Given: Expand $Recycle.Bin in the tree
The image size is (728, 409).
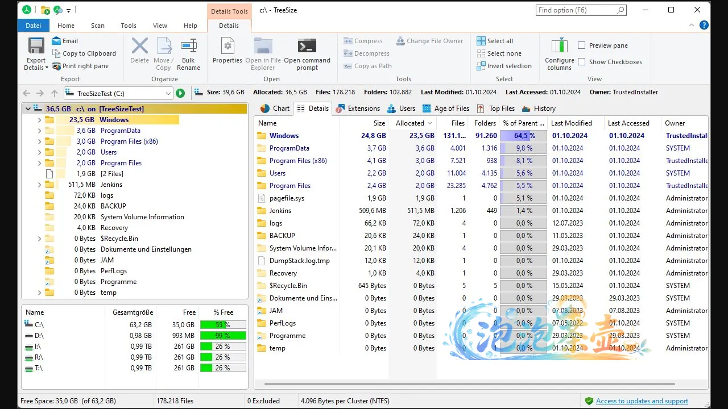Looking at the screenshot, I should point(39,239).
